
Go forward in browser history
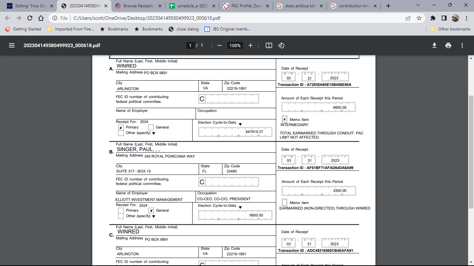point(19,18)
